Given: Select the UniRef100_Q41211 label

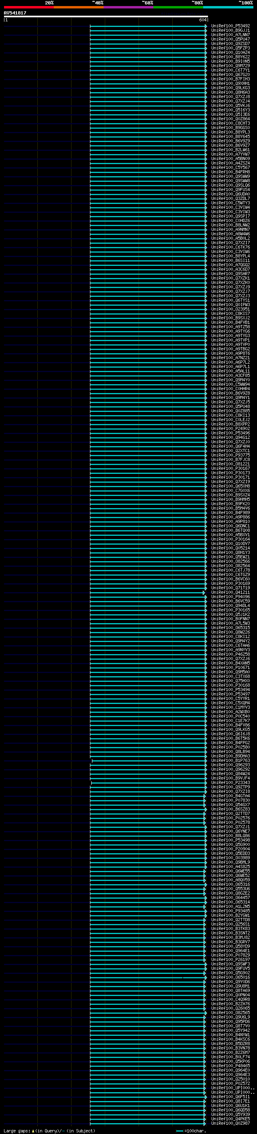Looking at the screenshot, I should [230, 592].
